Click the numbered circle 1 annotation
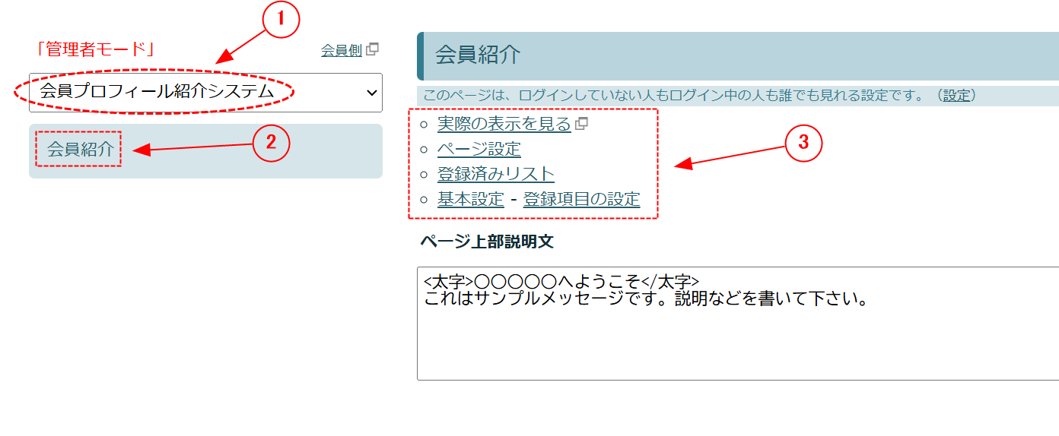 (x=281, y=21)
